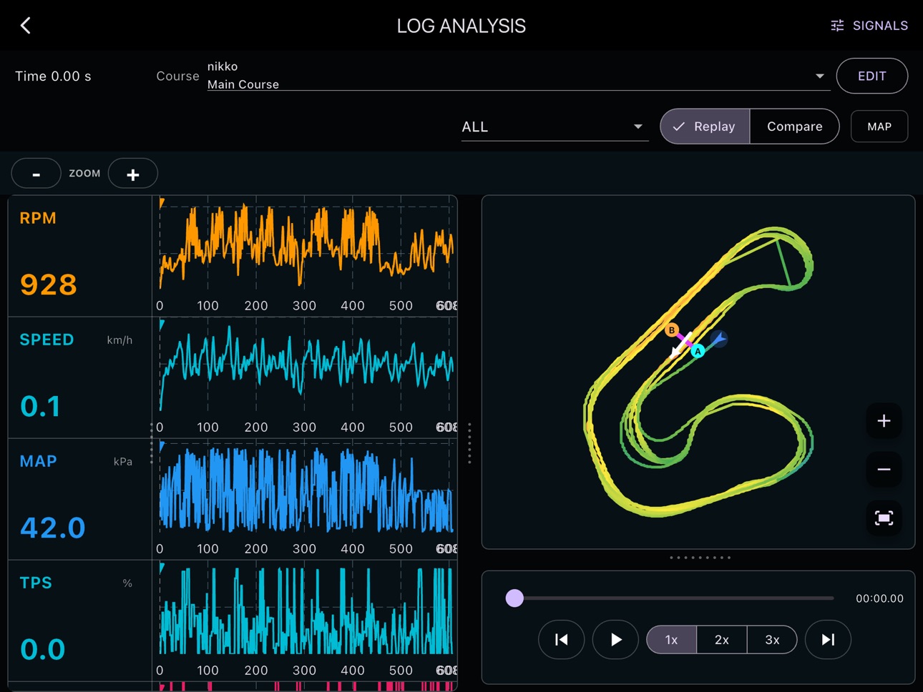The image size is (923, 692).
Task: Decrease chart zoom with minus button
Action: point(36,174)
